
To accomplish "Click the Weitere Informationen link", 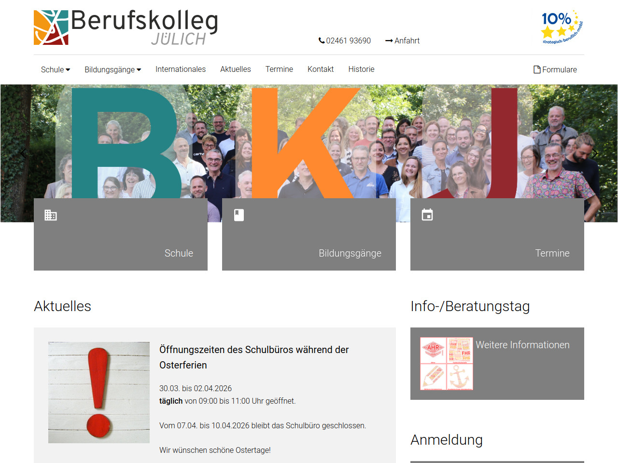I will pyautogui.click(x=522, y=345).
